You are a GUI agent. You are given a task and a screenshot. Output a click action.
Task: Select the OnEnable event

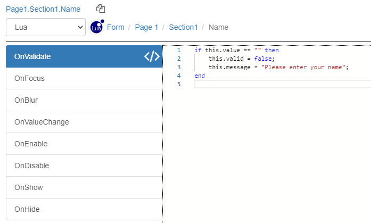coord(84,144)
